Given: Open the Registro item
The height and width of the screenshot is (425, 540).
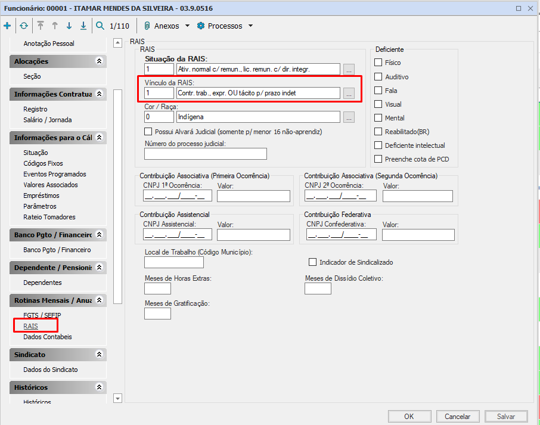Looking at the screenshot, I should pyautogui.click(x=36, y=109).
